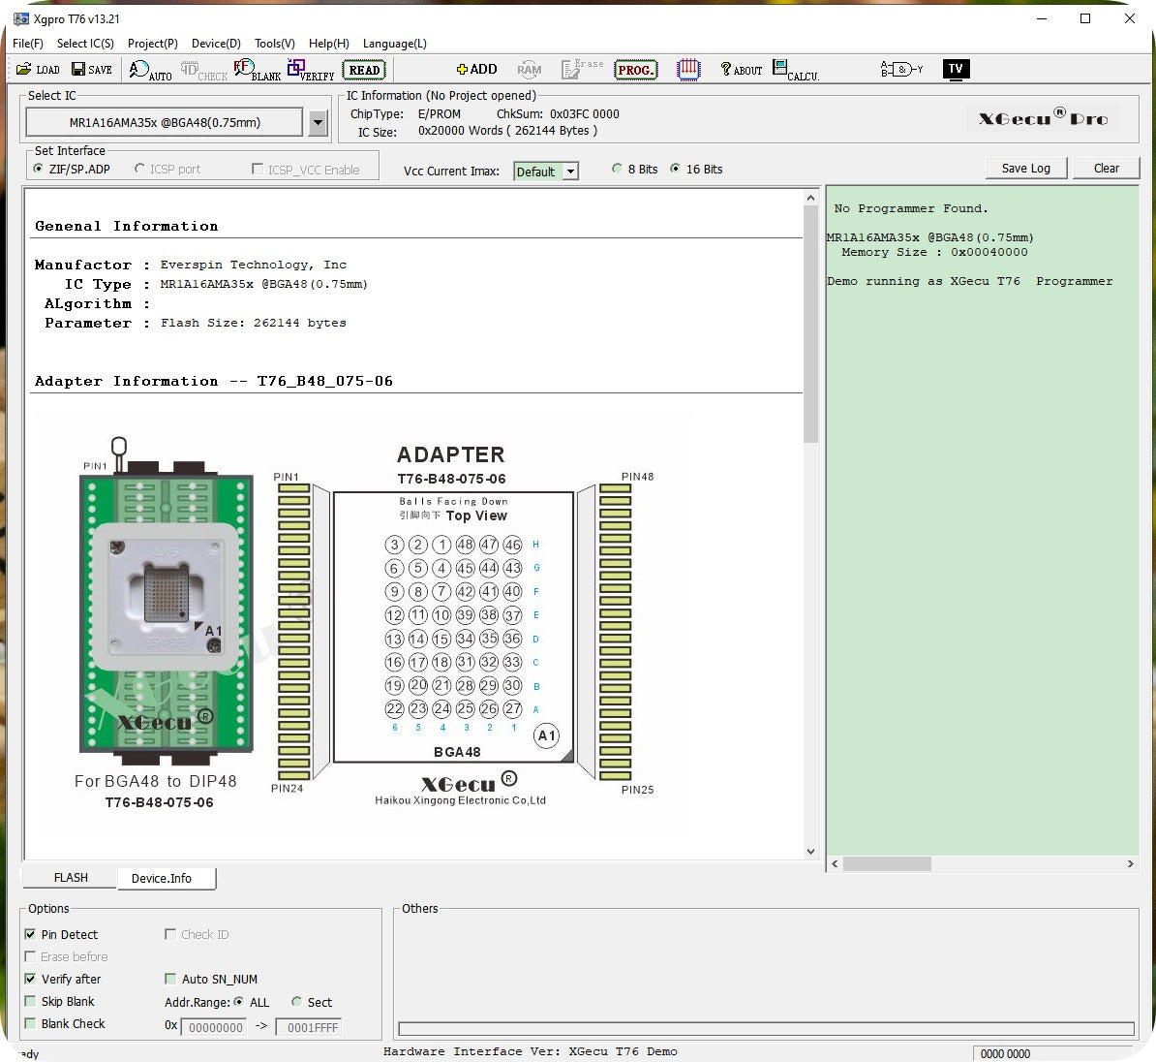Click the chip pin-test icon

pos(688,70)
